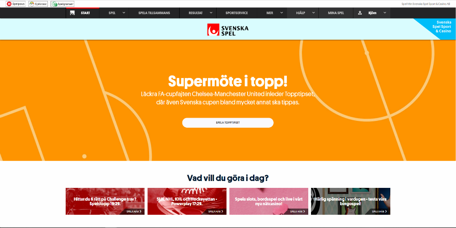Open the Hockeyettan Powerplay promo card

pyautogui.click(x=187, y=201)
